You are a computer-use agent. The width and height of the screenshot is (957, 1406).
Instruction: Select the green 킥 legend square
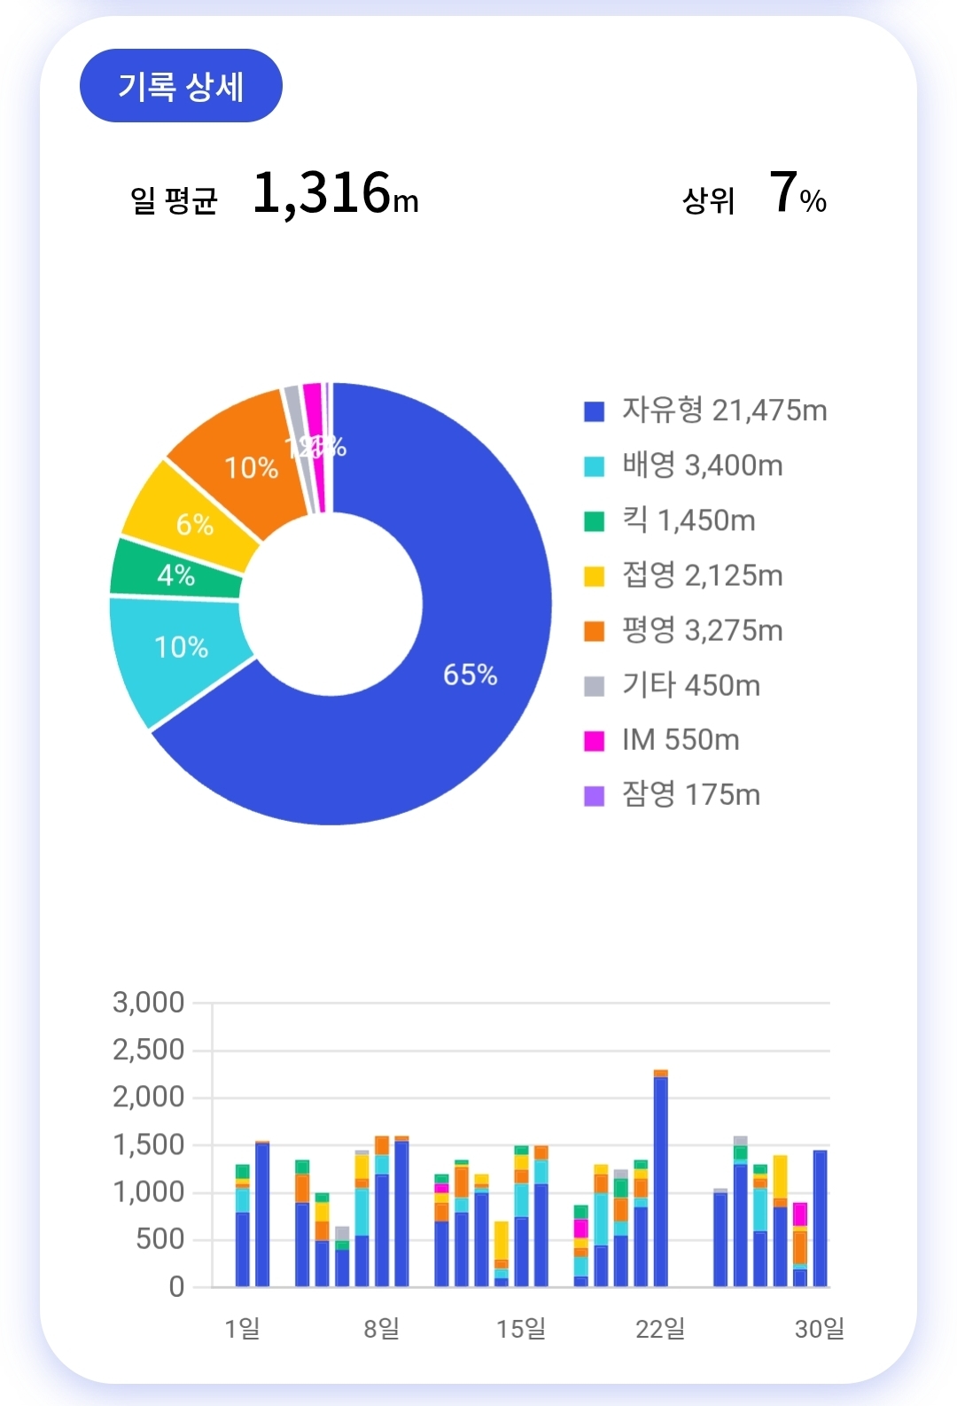pyautogui.click(x=594, y=521)
